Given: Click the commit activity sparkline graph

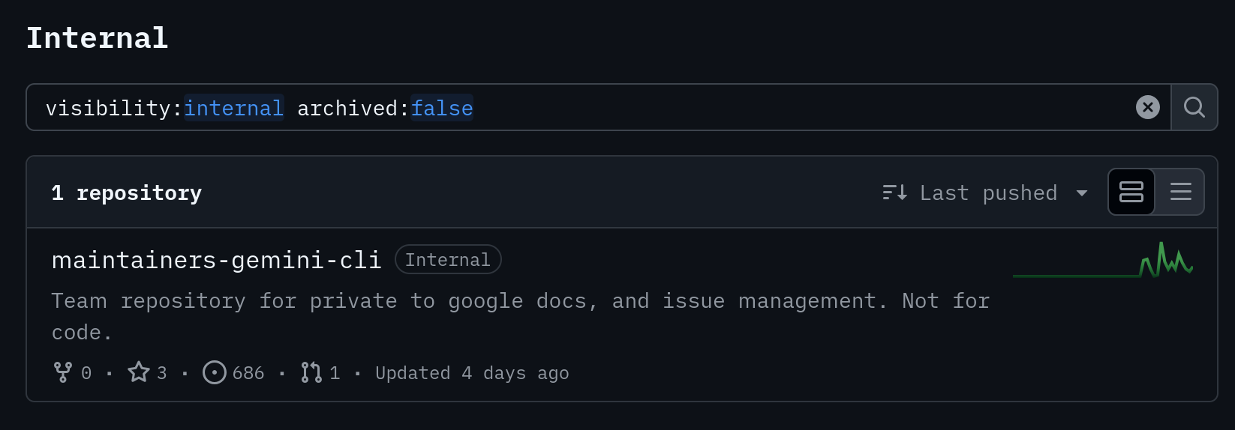Looking at the screenshot, I should (x=1103, y=262).
